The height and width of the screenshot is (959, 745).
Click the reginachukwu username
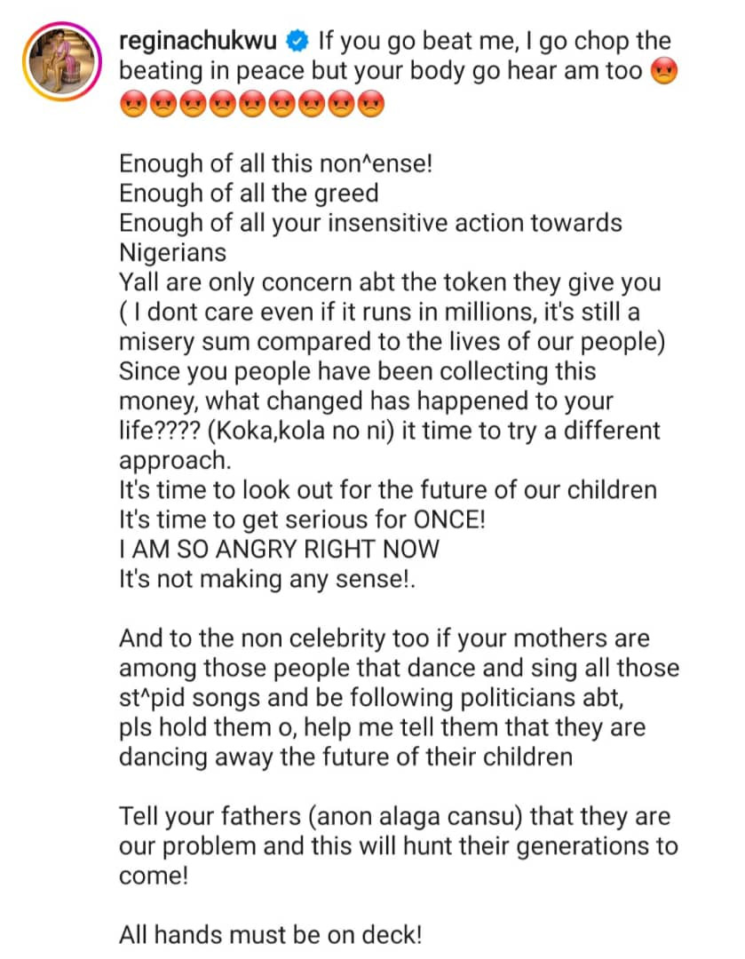[x=197, y=41]
